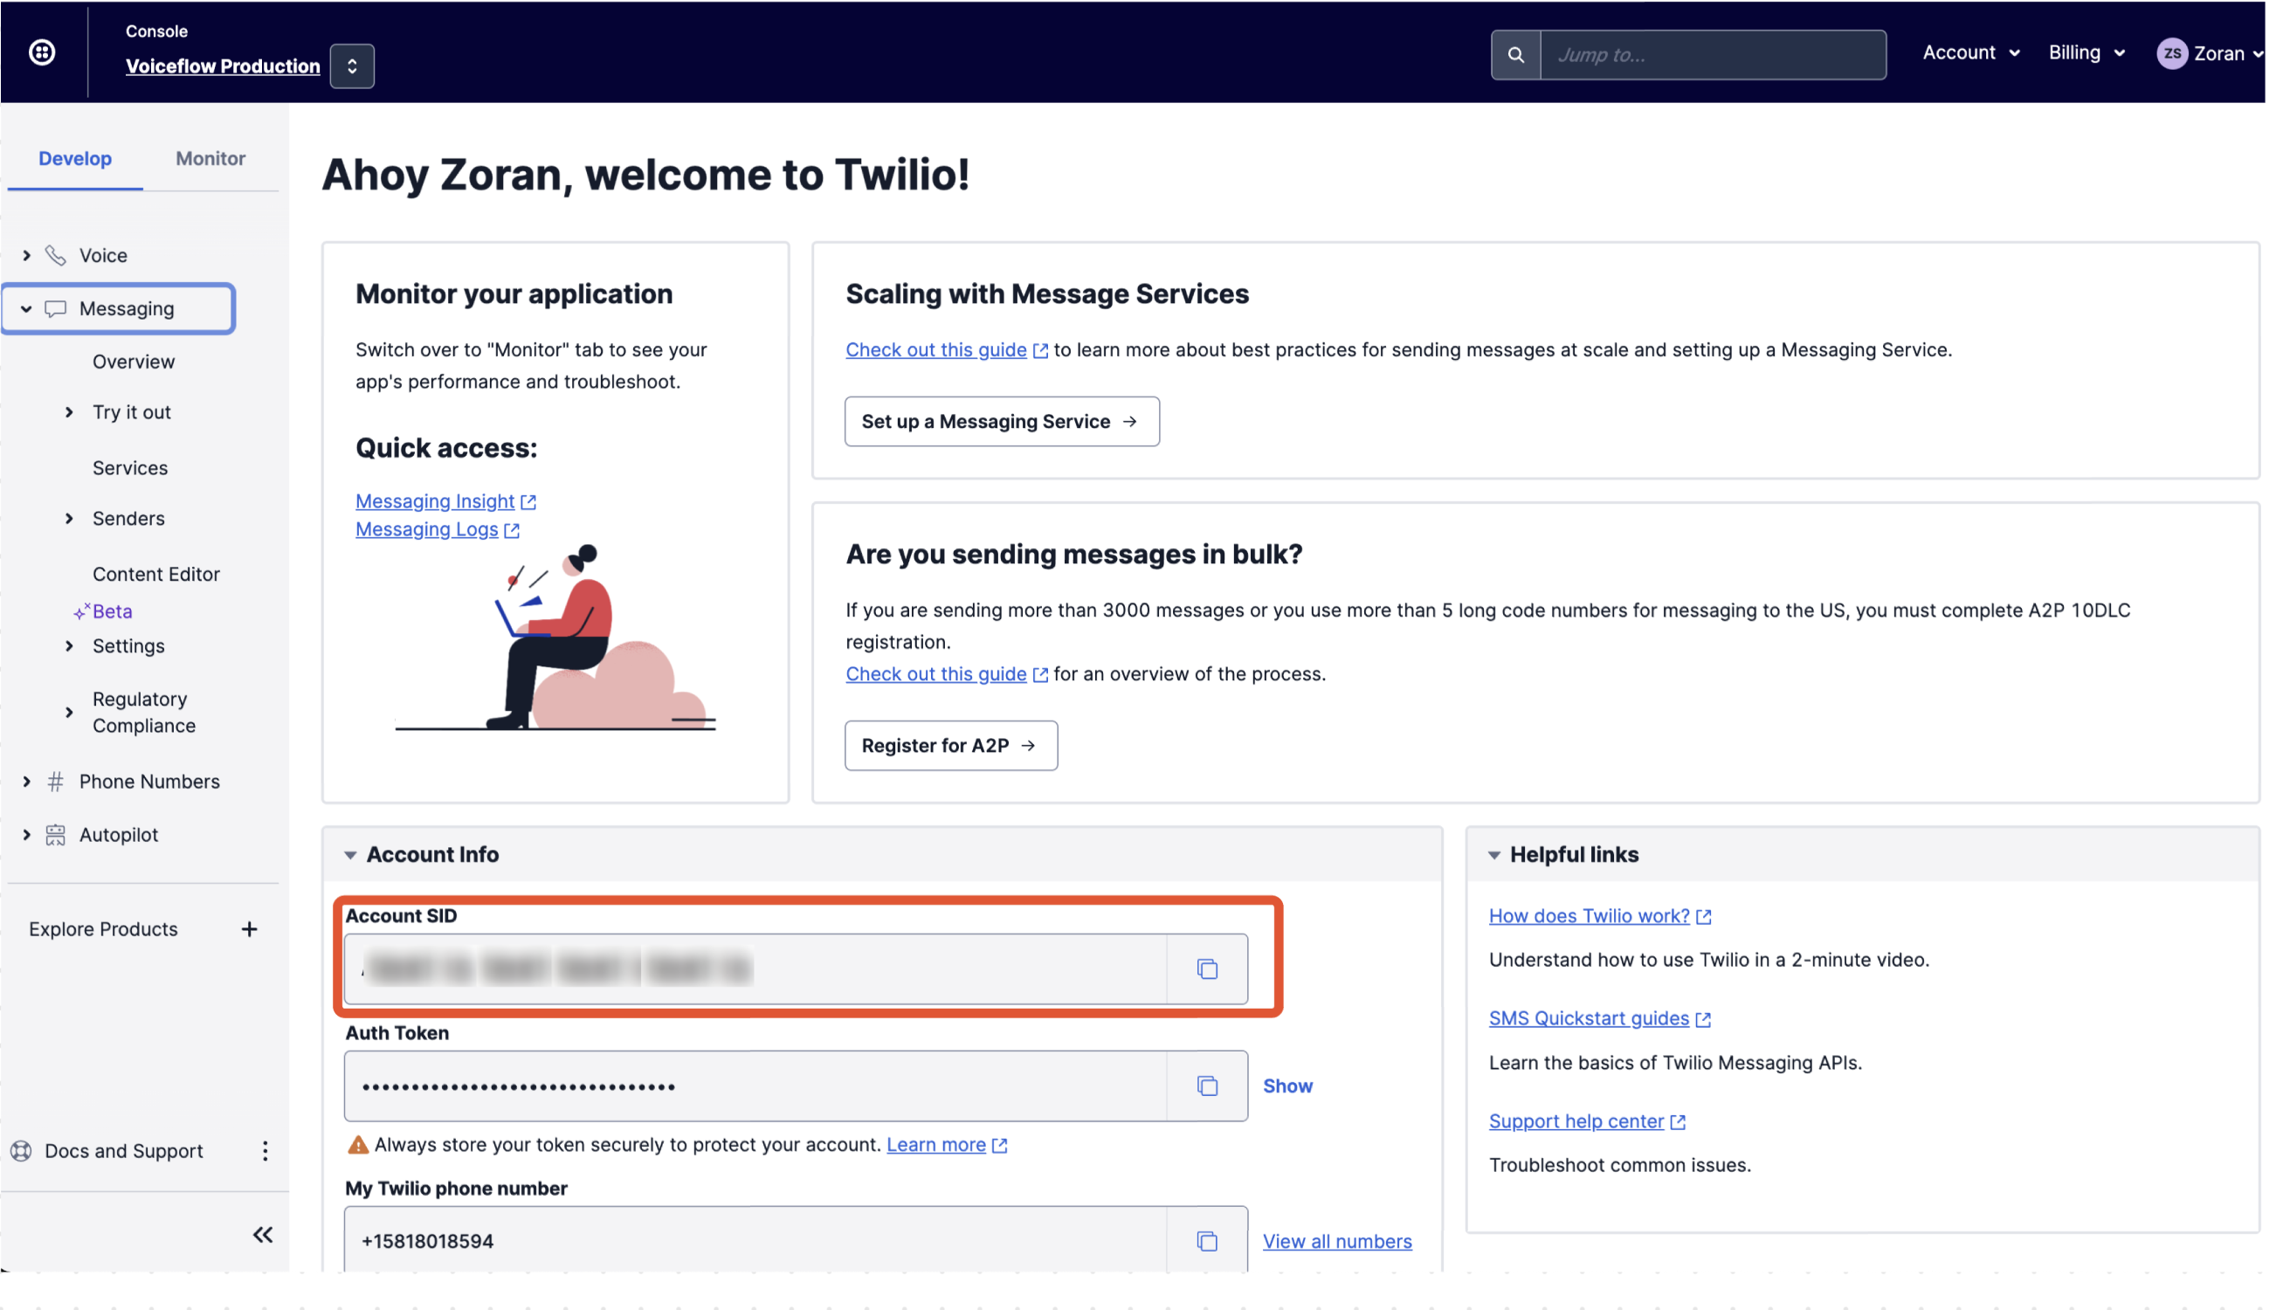Expand the Voice menu item
The image size is (2276, 1310).
tap(27, 256)
